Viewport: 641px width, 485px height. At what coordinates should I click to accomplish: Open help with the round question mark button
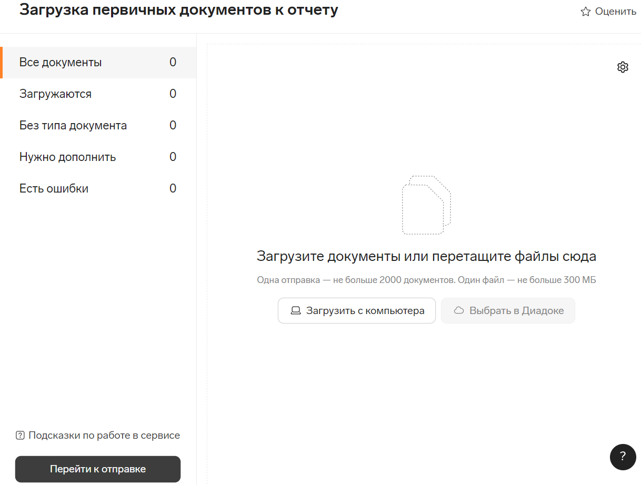[623, 457]
